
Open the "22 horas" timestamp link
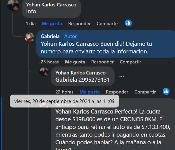[x=64, y=92]
